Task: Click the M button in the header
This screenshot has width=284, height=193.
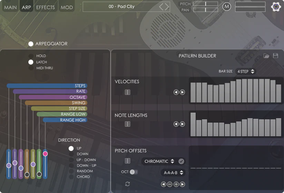Action: click(227, 7)
